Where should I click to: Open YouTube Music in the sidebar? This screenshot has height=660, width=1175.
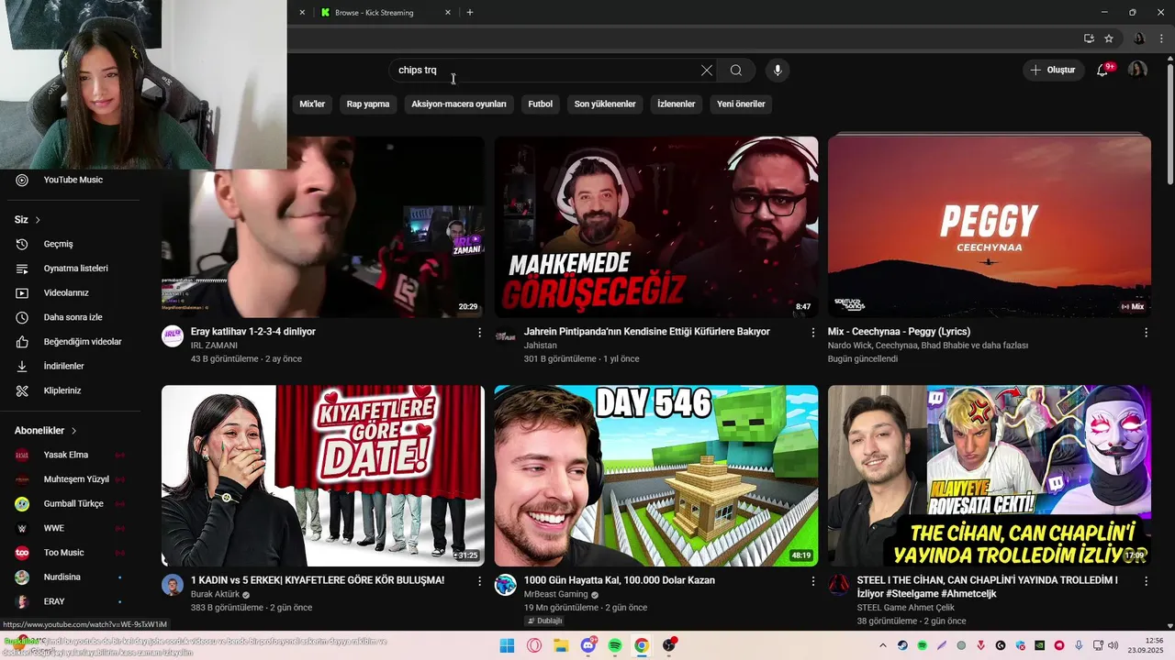(x=73, y=180)
